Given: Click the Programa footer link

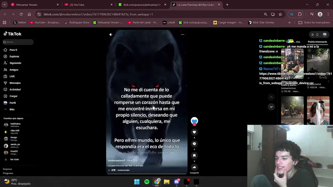Looking at the screenshot, I should coord(8,173).
